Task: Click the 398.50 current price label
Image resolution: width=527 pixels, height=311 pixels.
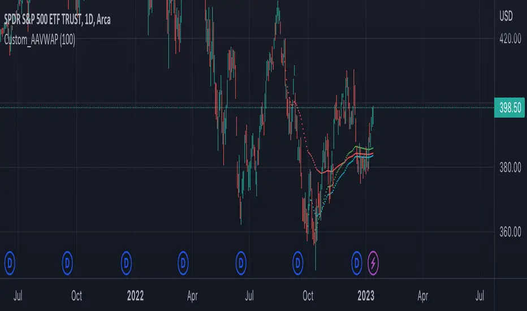Action: click(x=509, y=107)
